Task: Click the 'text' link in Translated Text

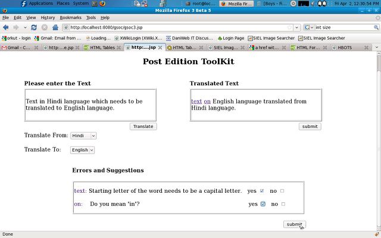Action: (196, 101)
